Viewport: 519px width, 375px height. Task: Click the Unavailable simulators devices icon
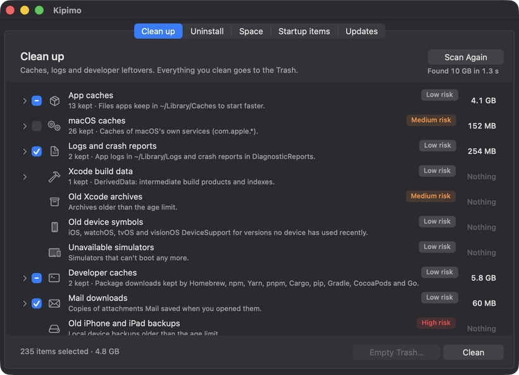click(54, 253)
